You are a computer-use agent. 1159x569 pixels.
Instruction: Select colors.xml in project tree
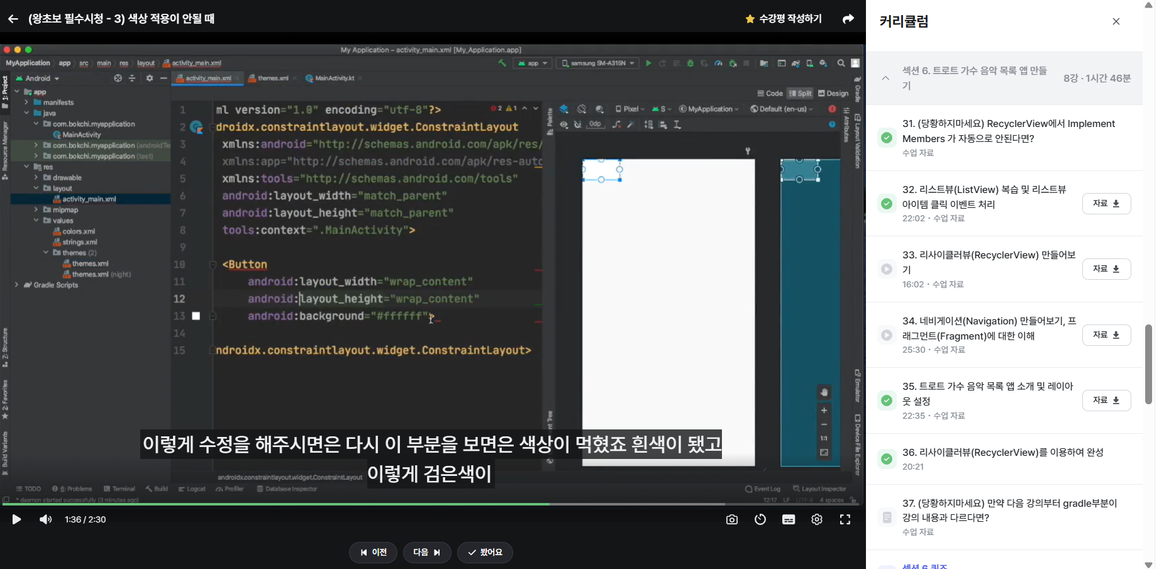[79, 231]
